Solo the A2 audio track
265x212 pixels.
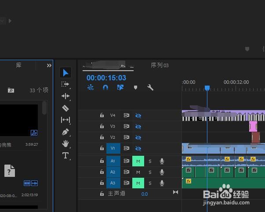pos(150,172)
